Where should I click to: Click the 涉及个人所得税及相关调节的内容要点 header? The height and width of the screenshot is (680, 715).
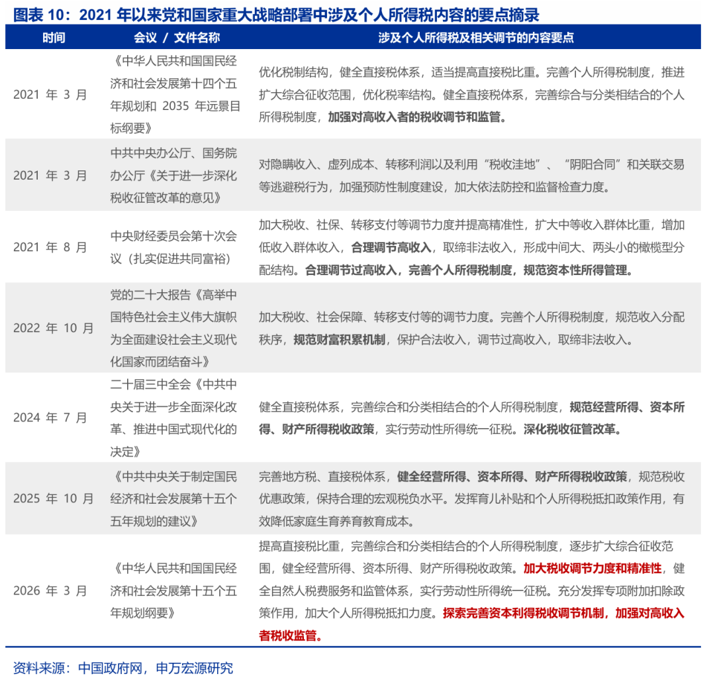tap(475, 37)
